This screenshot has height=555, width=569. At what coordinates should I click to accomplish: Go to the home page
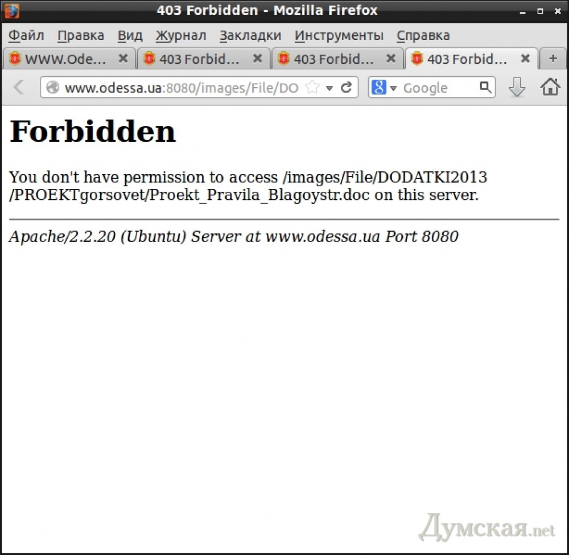pos(550,87)
